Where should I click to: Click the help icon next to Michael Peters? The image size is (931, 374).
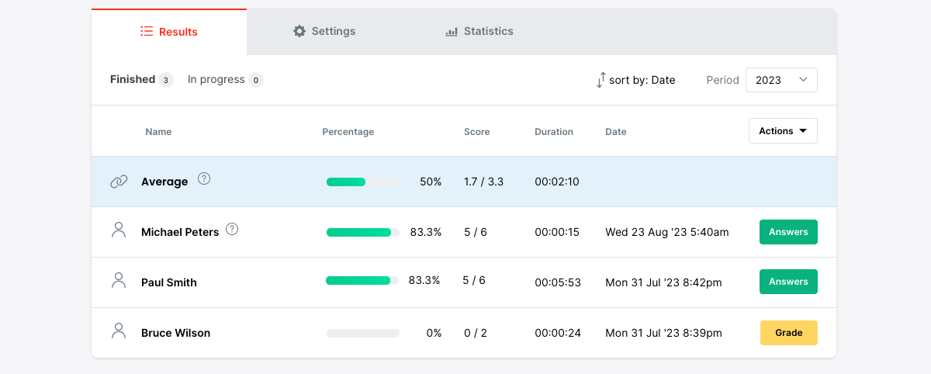232,229
